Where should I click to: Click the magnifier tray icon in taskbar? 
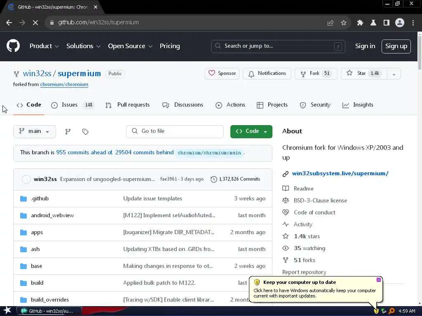point(392,311)
